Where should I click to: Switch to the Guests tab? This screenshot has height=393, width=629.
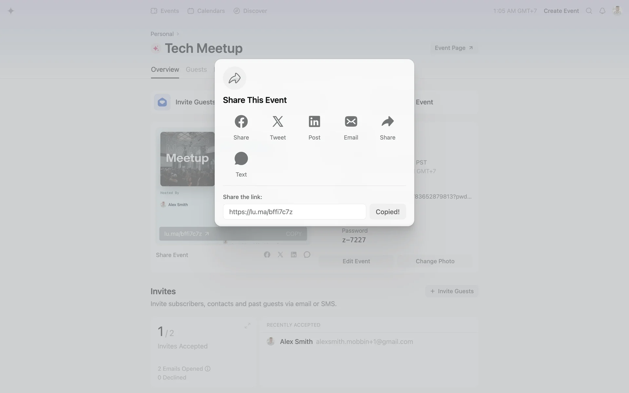tap(196, 69)
